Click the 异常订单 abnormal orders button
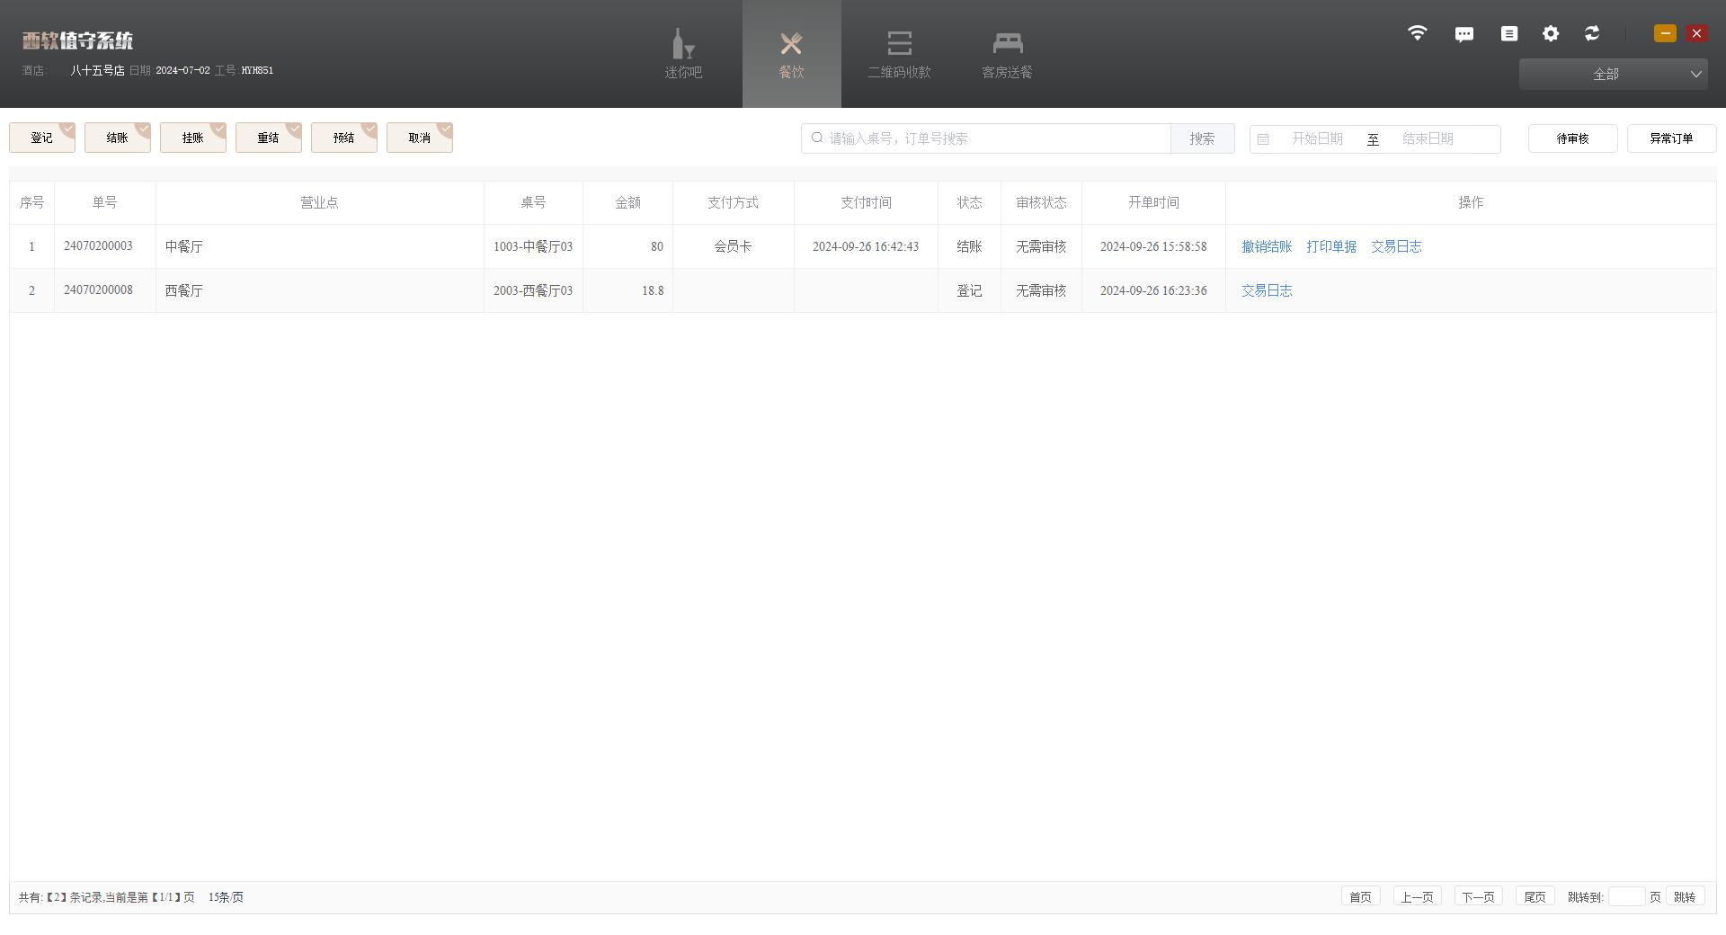The height and width of the screenshot is (935, 1726). coord(1671,138)
